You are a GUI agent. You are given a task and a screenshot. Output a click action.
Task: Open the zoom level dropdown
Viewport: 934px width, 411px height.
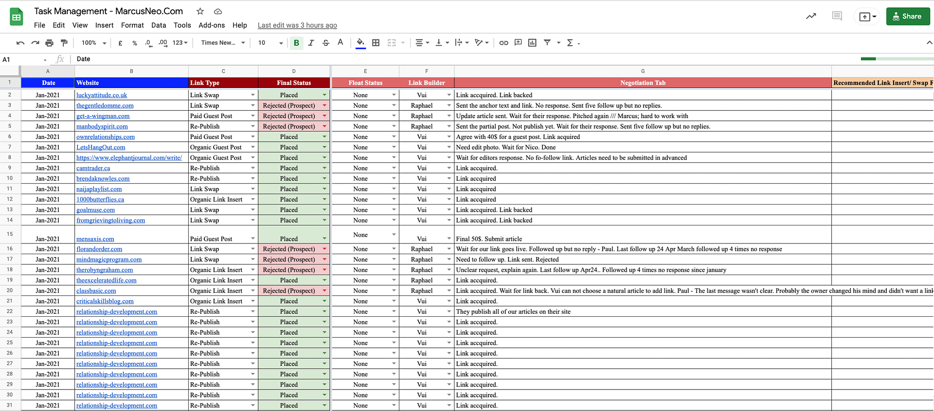93,43
